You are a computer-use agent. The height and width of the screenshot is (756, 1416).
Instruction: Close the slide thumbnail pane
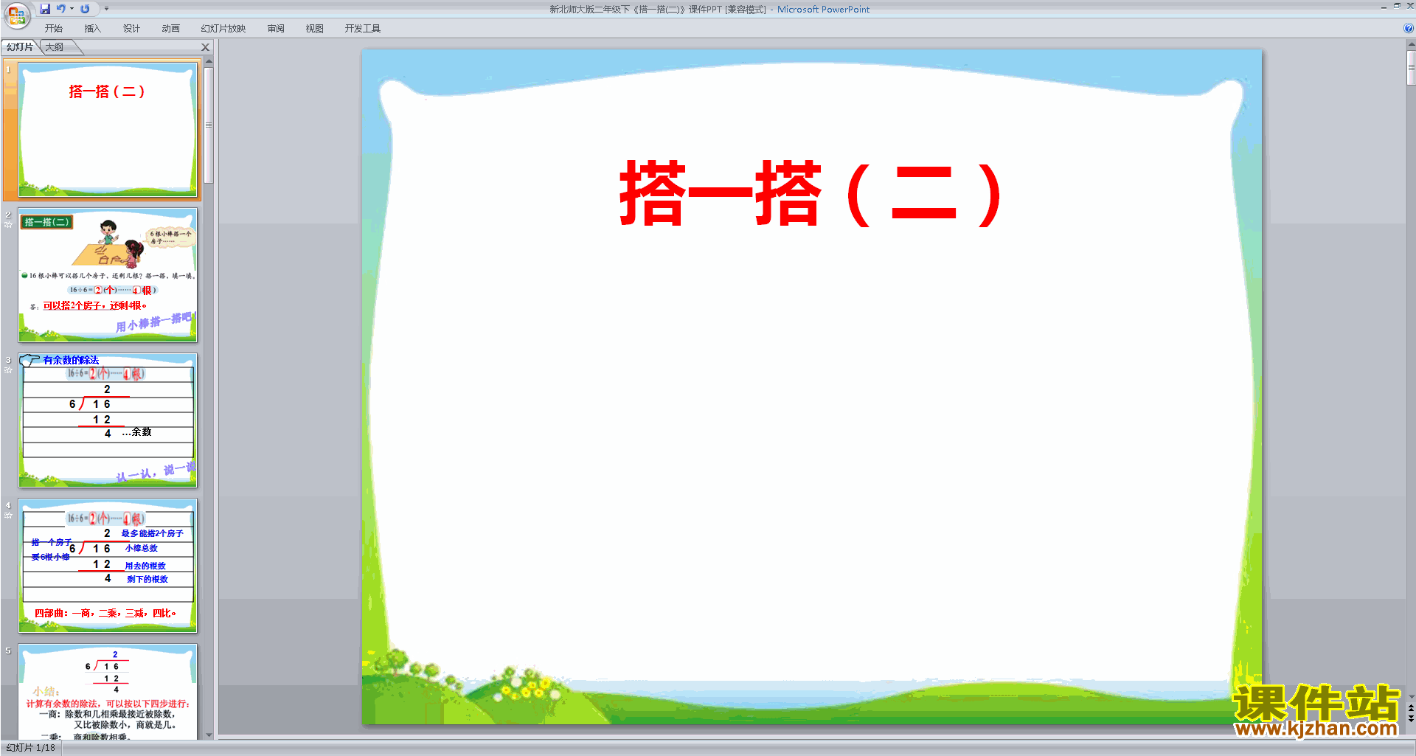(206, 47)
